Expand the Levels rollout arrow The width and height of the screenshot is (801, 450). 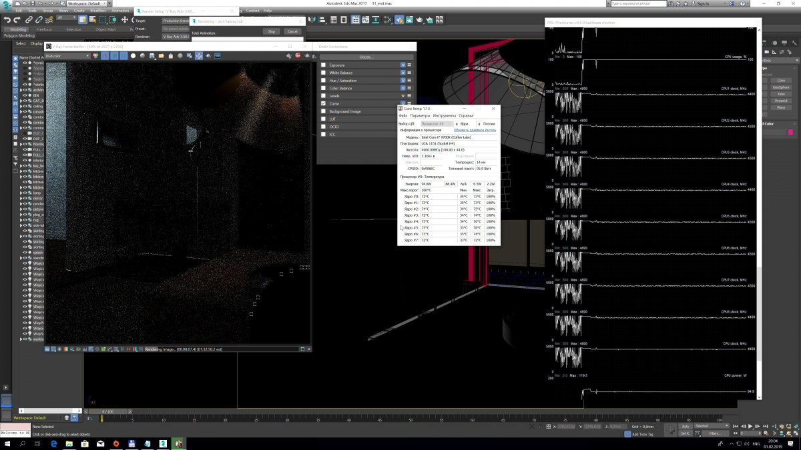(x=403, y=96)
